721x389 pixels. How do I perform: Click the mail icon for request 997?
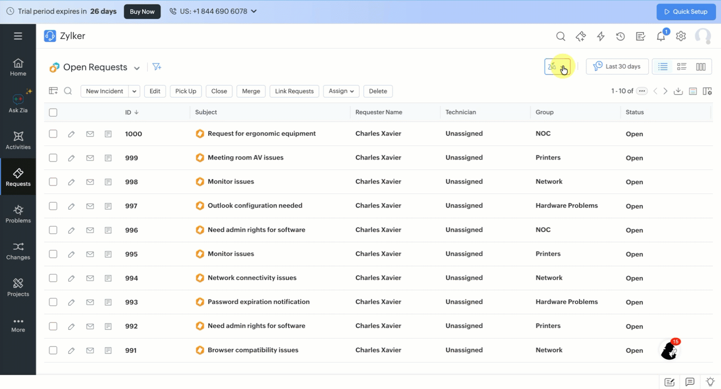point(90,206)
